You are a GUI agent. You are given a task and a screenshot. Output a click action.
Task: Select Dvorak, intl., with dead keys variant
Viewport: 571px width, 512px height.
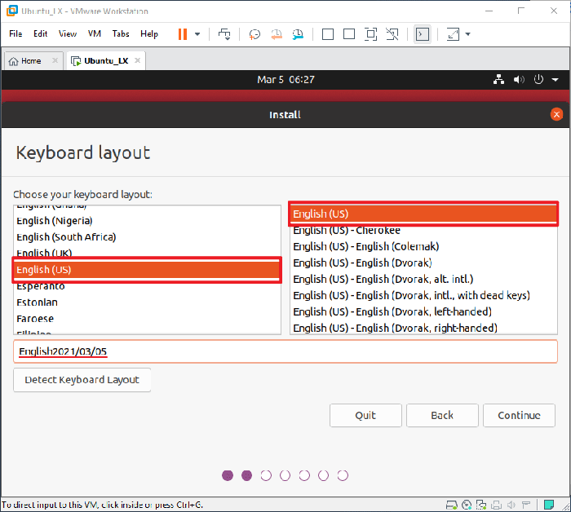click(x=423, y=295)
